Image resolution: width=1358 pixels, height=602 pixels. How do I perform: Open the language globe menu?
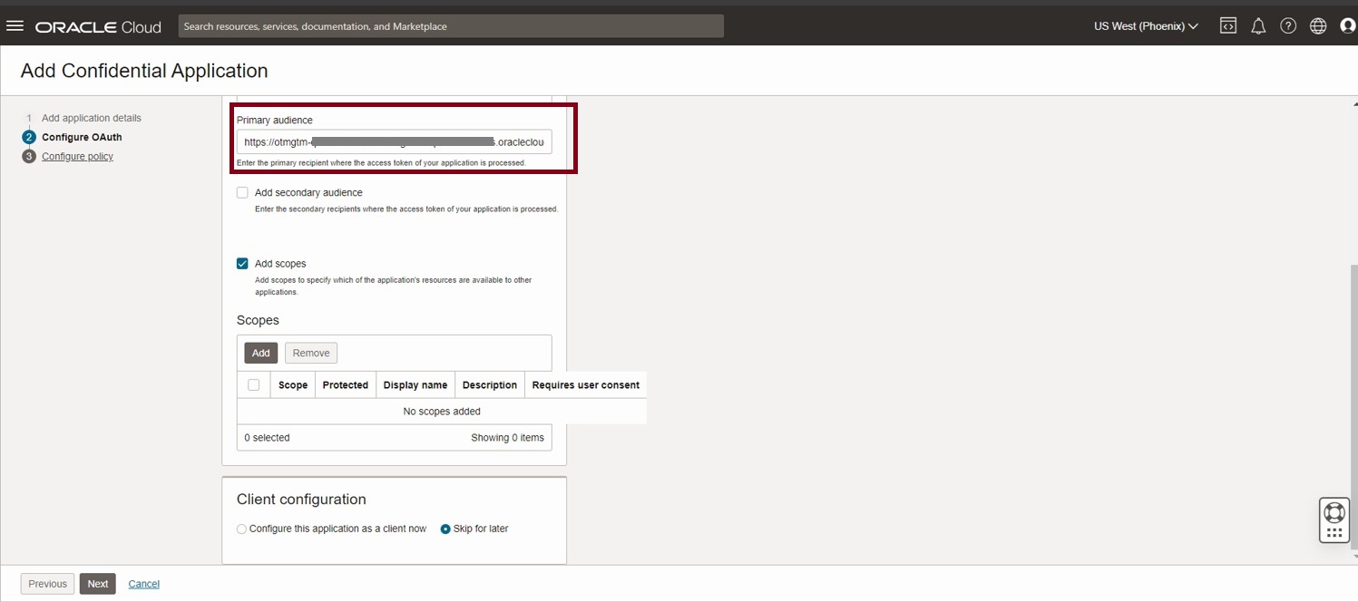tap(1318, 26)
